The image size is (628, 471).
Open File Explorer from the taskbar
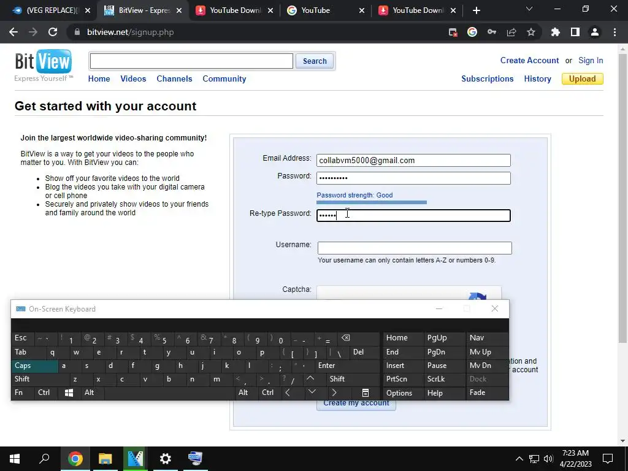pyautogui.click(x=105, y=459)
